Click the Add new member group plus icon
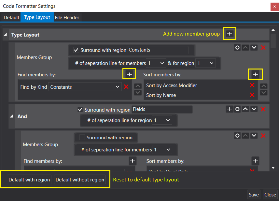The image size is (279, 201). (x=230, y=33)
